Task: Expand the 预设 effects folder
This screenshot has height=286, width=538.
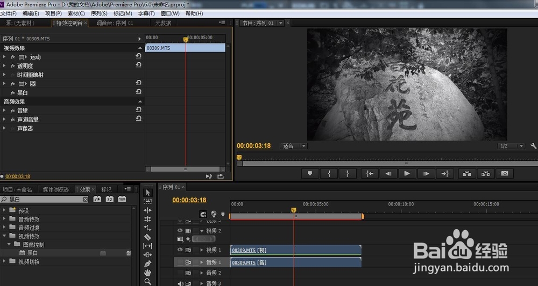Action: 4,210
